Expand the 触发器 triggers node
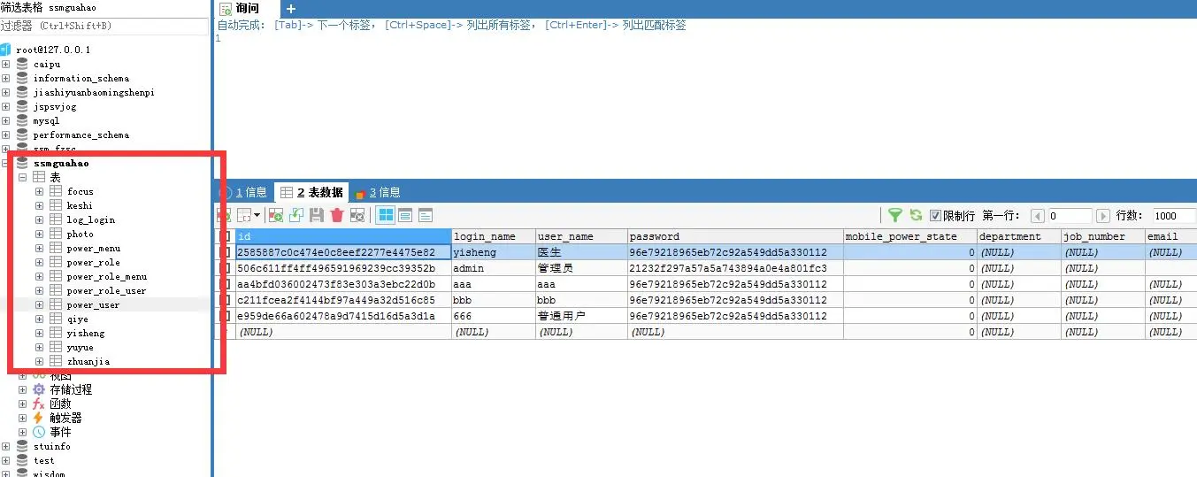The height and width of the screenshot is (477, 1197). (22, 418)
